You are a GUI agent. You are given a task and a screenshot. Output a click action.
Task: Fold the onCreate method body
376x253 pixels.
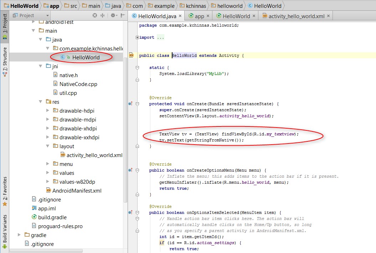point(138,104)
